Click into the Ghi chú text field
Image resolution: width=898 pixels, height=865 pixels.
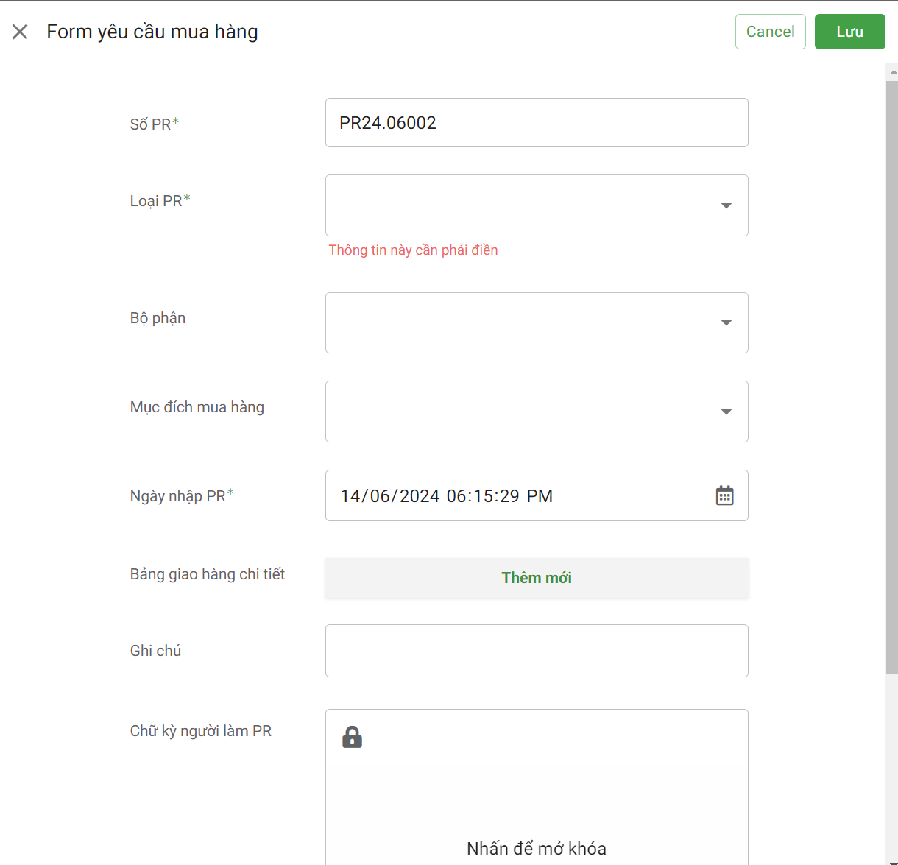(x=537, y=651)
